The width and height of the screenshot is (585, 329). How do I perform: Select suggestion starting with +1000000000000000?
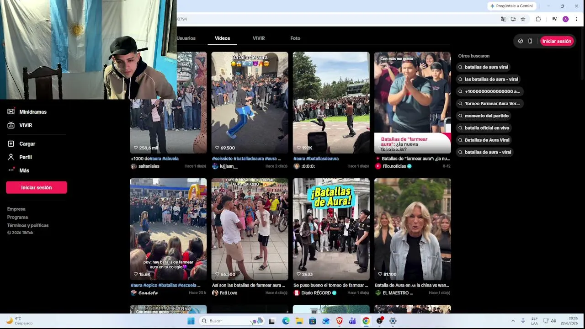coord(489,91)
